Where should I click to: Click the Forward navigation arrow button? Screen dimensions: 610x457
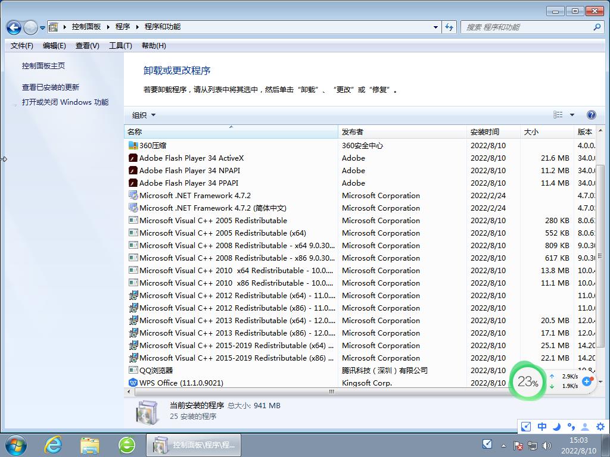(30, 27)
